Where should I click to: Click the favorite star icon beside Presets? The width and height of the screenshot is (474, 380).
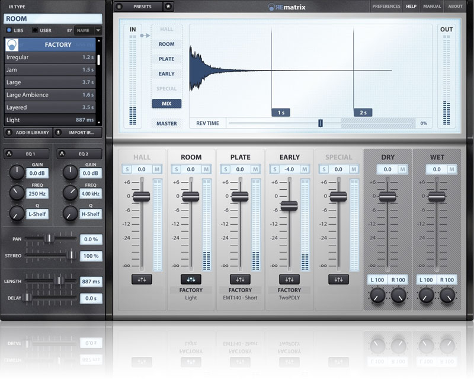tap(168, 7)
